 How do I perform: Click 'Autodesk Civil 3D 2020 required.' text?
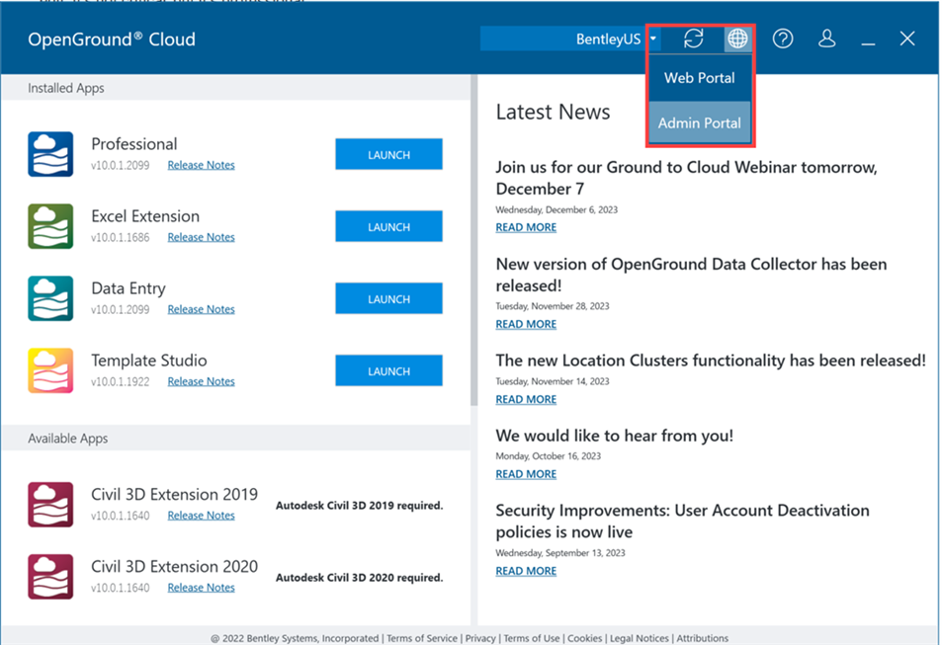(359, 578)
